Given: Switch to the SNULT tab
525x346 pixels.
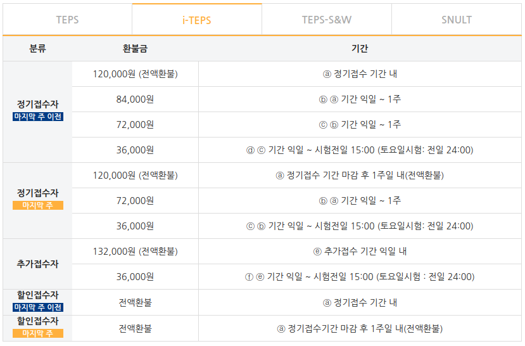Looking at the screenshot, I should tap(457, 20).
